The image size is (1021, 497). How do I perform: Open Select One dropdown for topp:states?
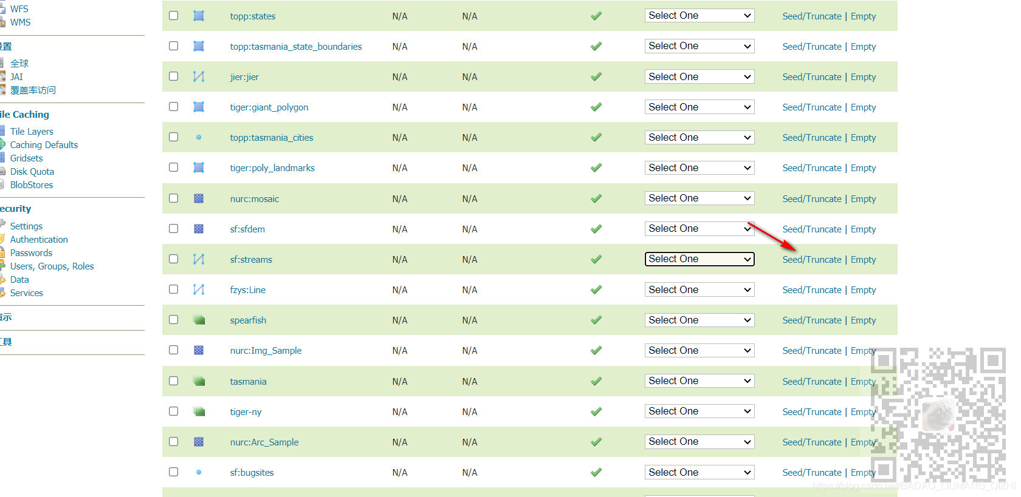pyautogui.click(x=700, y=16)
